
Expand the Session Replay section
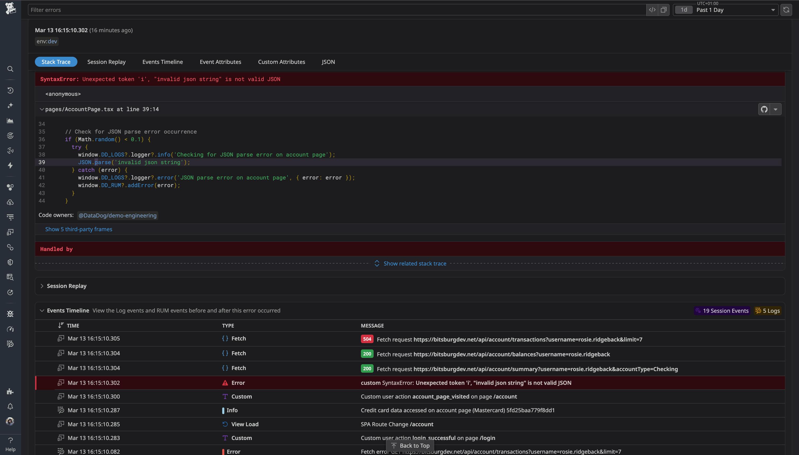click(x=42, y=286)
